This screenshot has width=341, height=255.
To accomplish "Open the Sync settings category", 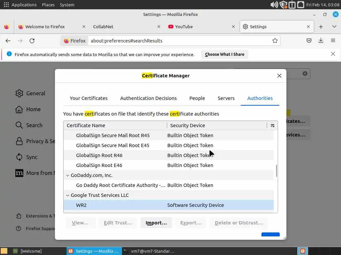I will [27, 157].
